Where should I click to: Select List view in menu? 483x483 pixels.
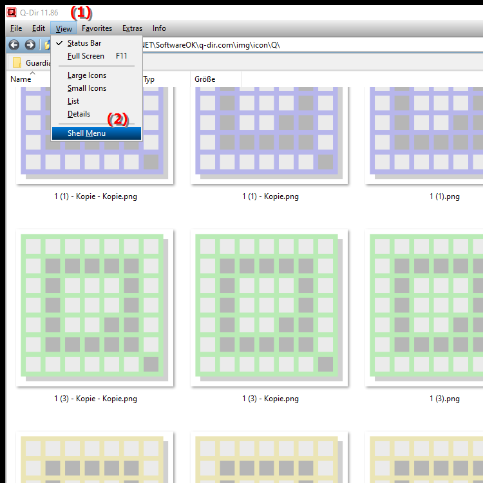click(97, 101)
